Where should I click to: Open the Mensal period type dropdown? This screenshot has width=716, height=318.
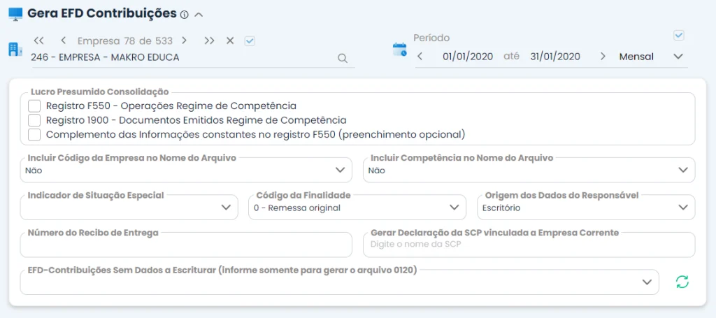click(x=651, y=57)
